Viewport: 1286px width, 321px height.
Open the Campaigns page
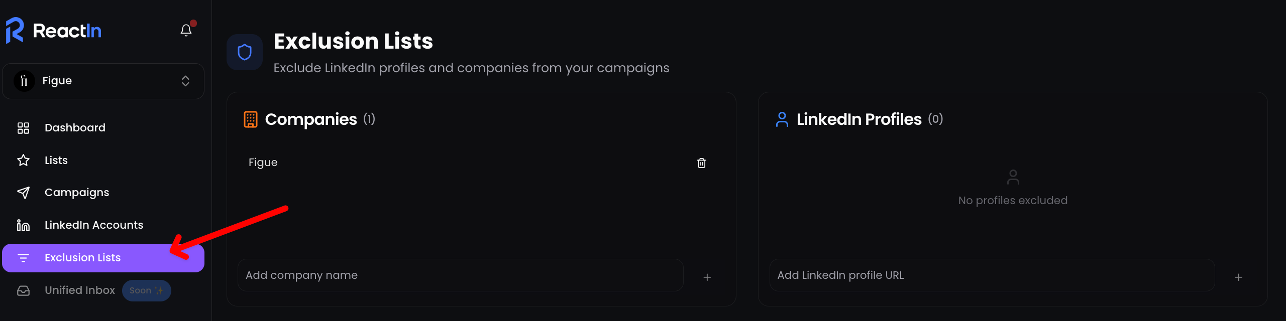(x=76, y=193)
